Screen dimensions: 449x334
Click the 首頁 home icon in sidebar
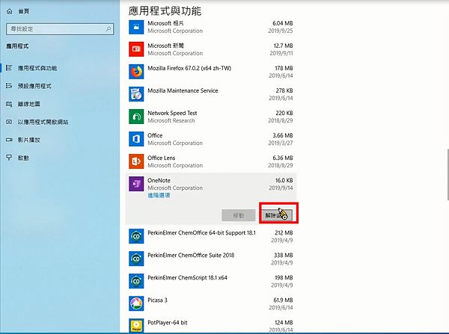point(9,12)
